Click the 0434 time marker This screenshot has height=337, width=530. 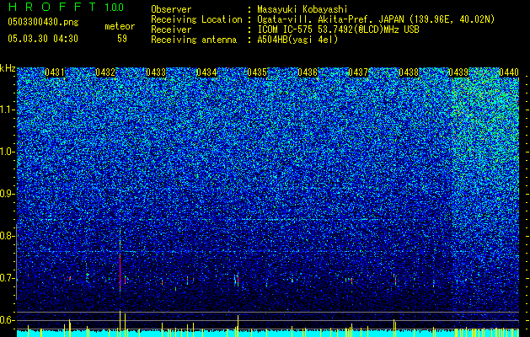point(206,72)
